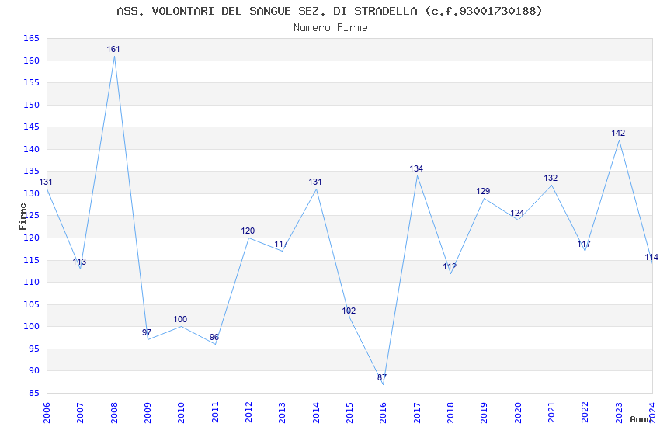The width and height of the screenshot is (660, 427).
Task: Select the 161 peak data label
Action: point(113,49)
